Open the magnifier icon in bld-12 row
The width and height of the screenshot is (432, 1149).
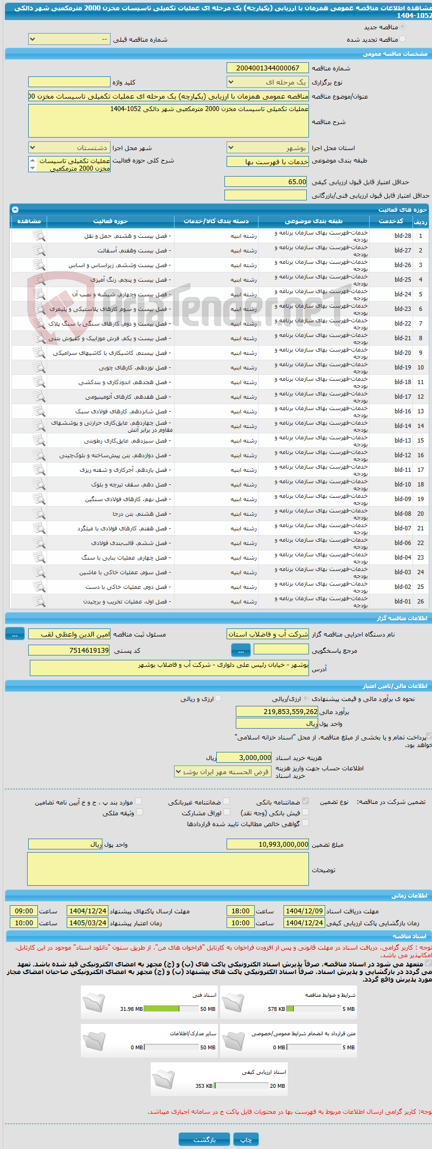click(39, 455)
